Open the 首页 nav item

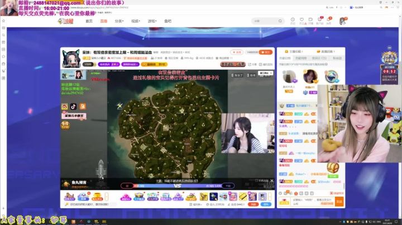click(x=89, y=21)
